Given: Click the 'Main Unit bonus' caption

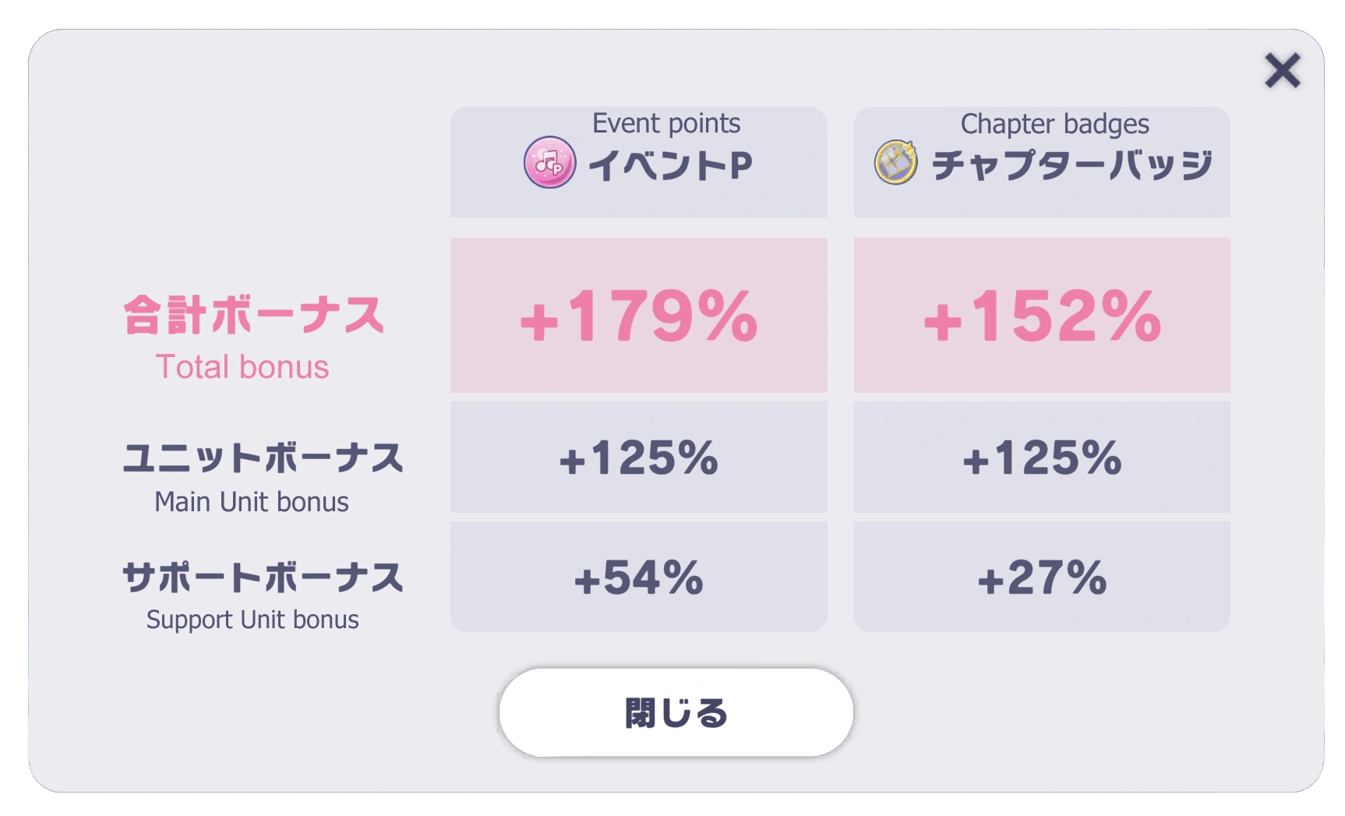Looking at the screenshot, I should tap(252, 502).
